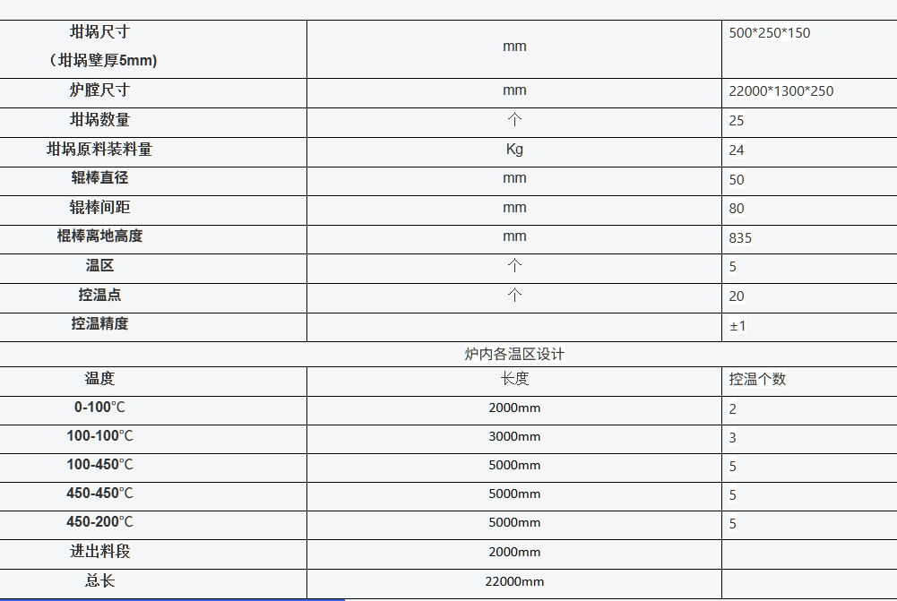Select the 500*250*150 value cell

click(770, 33)
